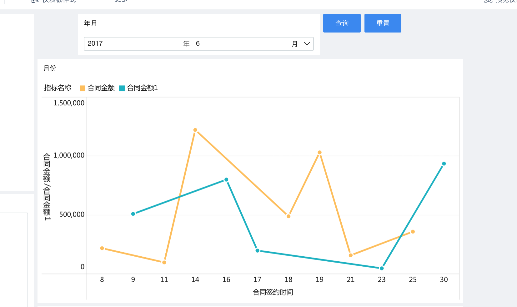517x307 pixels.
Task: Toggle the 合同金额1 series legend label
Action: click(142, 88)
